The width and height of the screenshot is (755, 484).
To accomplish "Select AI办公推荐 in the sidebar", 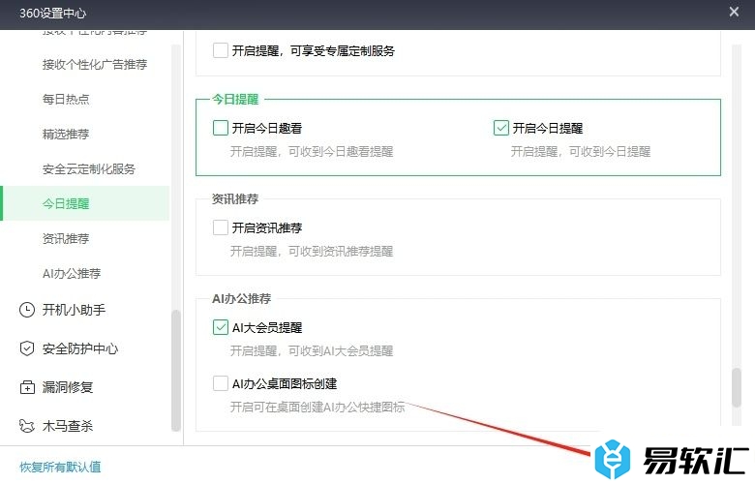I will [72, 274].
